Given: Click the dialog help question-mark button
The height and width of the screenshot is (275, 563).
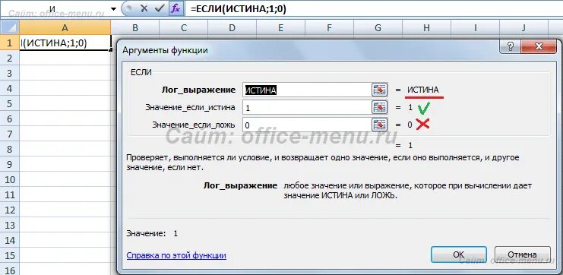Looking at the screenshot, I should click(510, 46).
